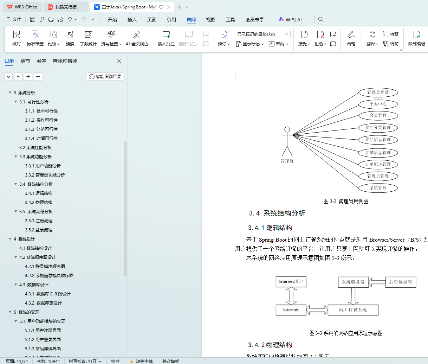Viewport: 428px width, 364px height.
Task: Switch to 开始 ribbon tab
Action: [x=112, y=20]
